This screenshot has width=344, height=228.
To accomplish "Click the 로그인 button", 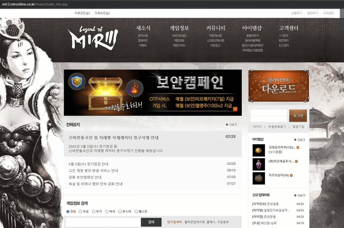I will 298,116.
